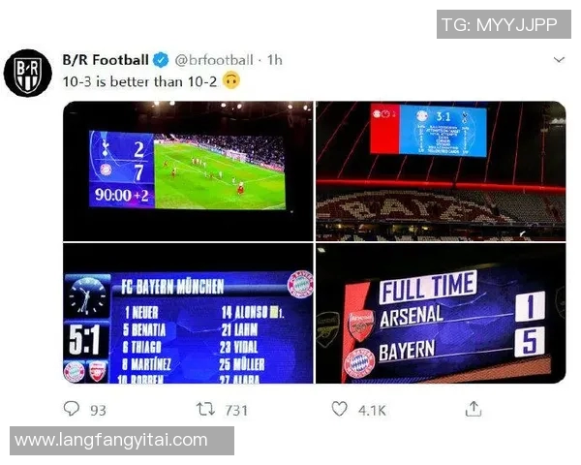Image resolution: width=581 pixels, height=465 pixels.
Task: Open Tottenham 2-7 scoreboard photo
Action: click(188, 170)
